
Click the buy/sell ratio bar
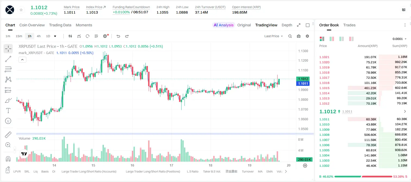364,177
